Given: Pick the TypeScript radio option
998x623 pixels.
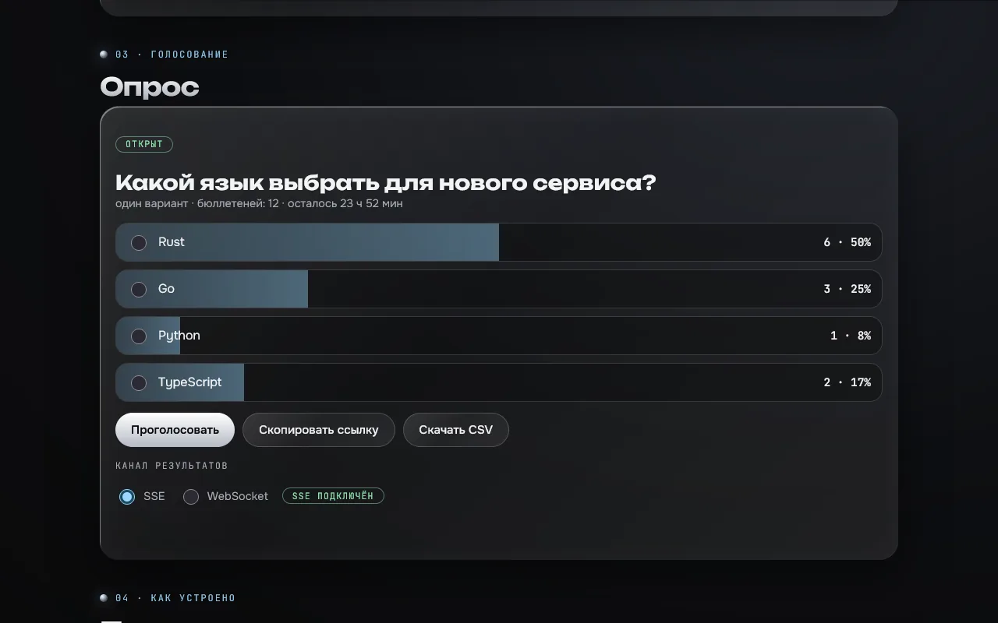Looking at the screenshot, I should (x=139, y=383).
